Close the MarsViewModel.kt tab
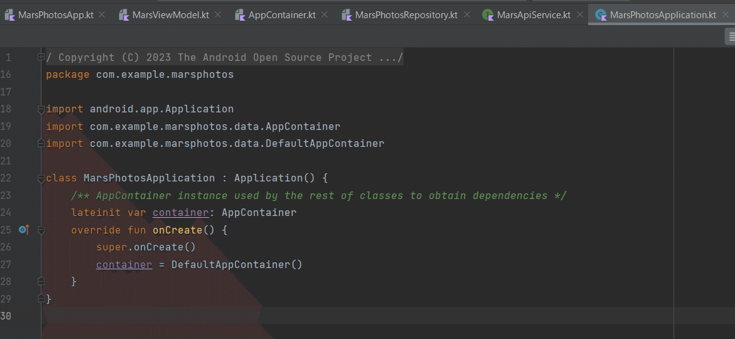Screen dimensions: 735x339 tap(218, 14)
